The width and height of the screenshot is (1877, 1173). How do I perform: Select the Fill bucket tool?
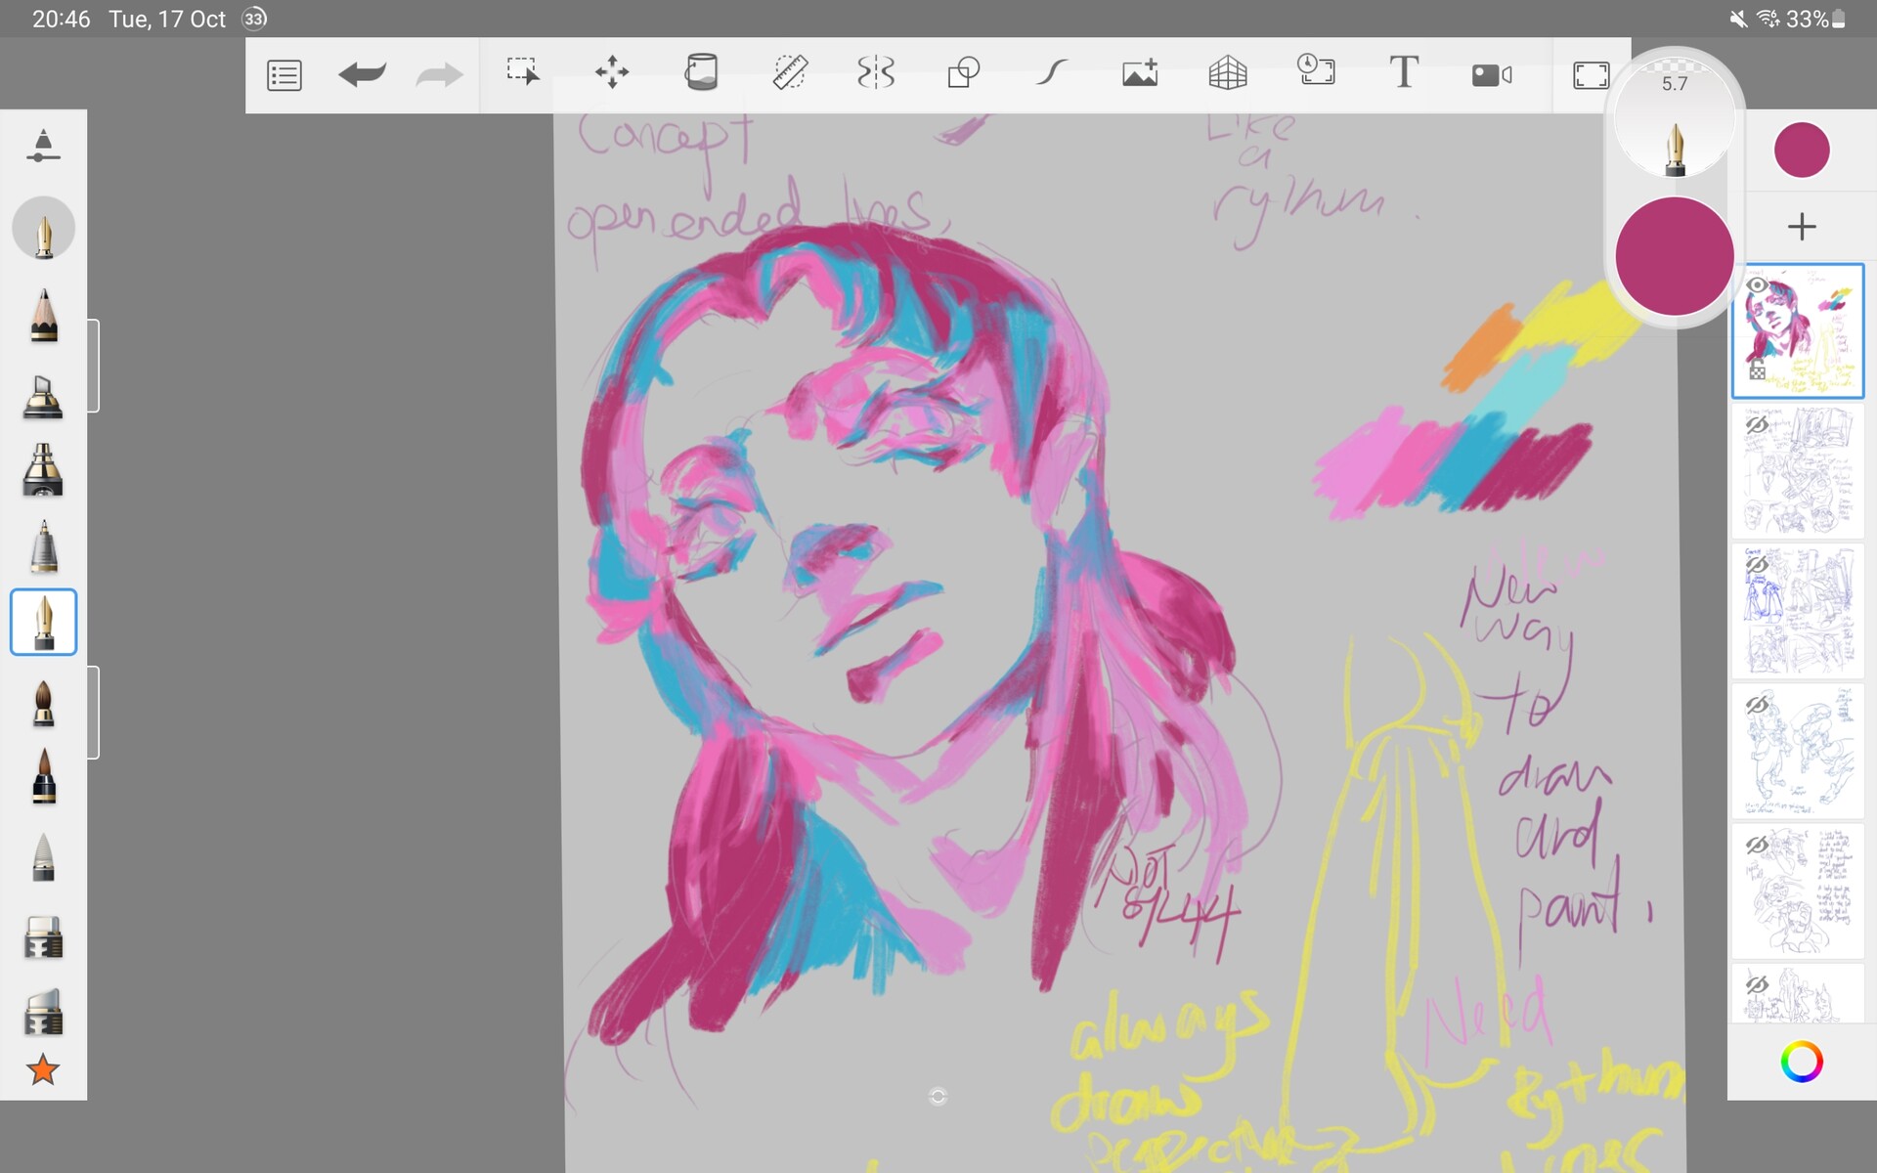(702, 72)
